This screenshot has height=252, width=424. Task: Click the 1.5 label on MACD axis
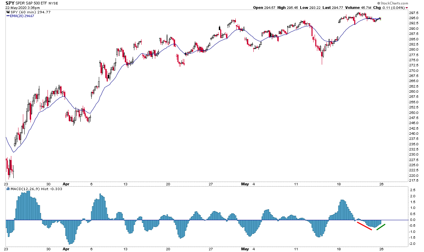(x=412, y=202)
